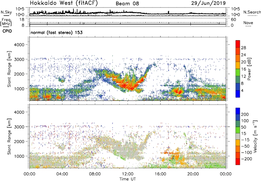The height and width of the screenshot is (181, 261).
Task: Click the 'Power [dB]' colorbar label
Action: coord(249,69)
